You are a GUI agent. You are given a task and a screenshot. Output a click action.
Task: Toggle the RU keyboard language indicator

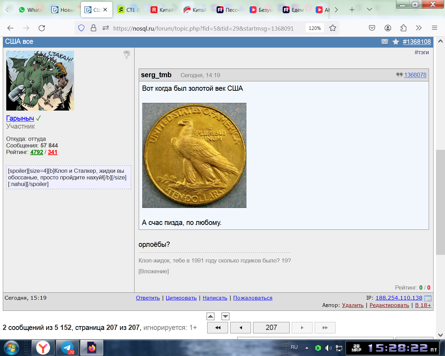(x=294, y=347)
